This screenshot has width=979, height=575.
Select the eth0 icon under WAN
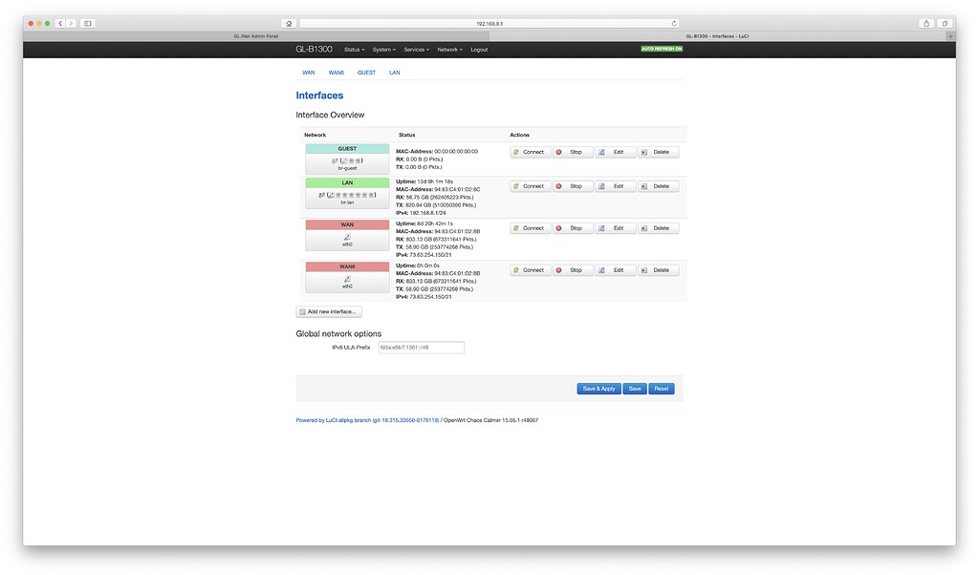[345, 238]
